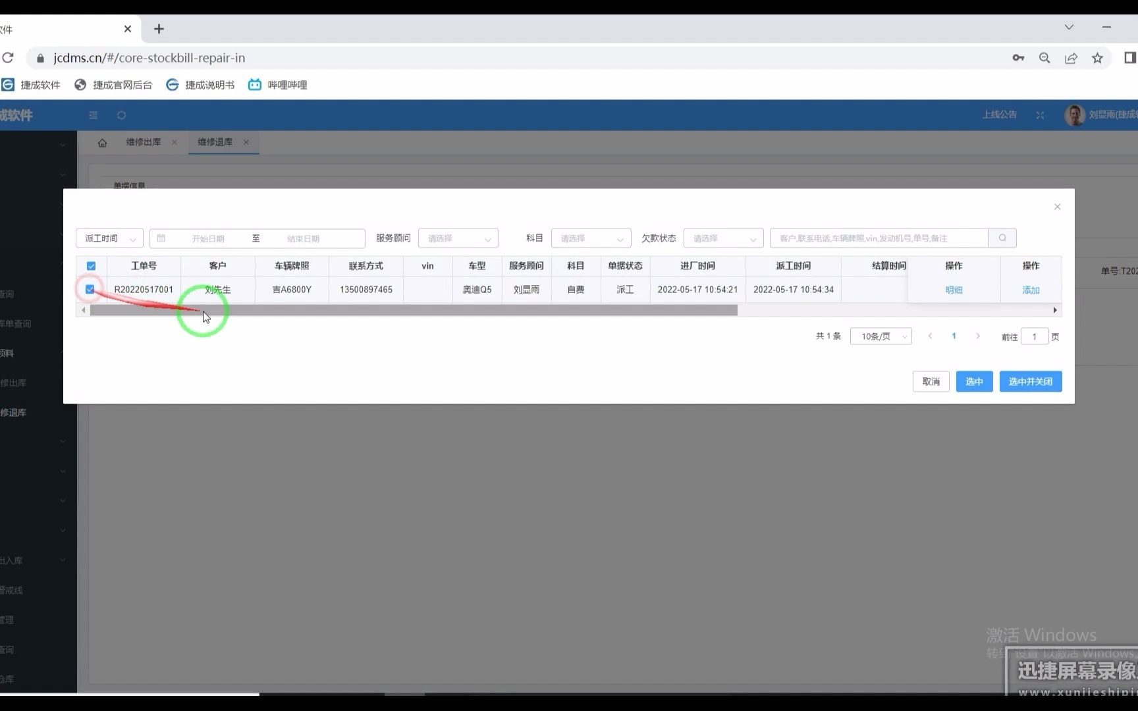Uncheck the R20220517001 row checkbox

point(90,289)
